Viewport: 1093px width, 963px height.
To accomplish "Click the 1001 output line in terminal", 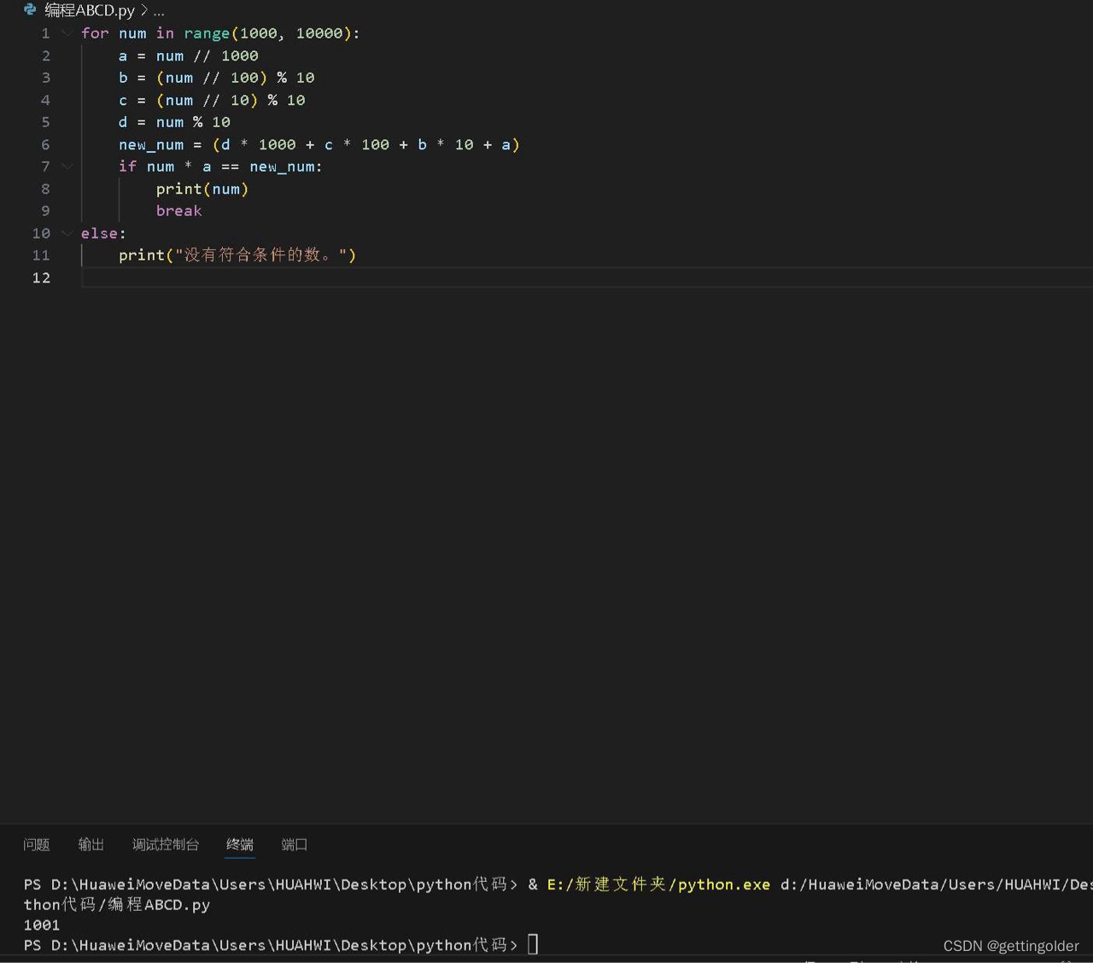I will [x=41, y=925].
